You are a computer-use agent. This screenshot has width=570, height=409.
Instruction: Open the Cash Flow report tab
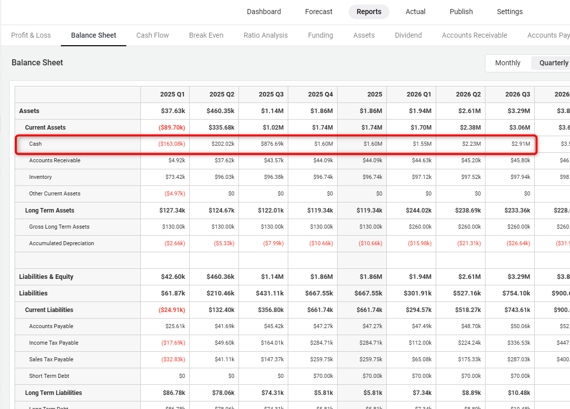click(x=152, y=35)
